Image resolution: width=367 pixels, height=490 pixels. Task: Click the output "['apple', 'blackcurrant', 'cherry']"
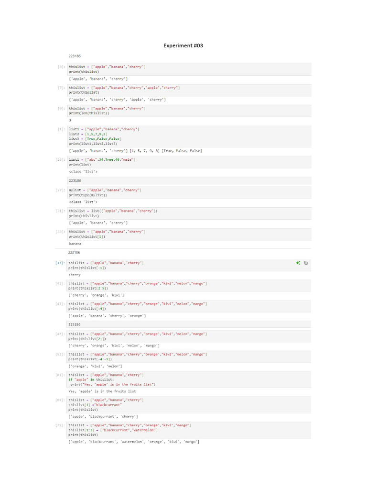click(103, 417)
